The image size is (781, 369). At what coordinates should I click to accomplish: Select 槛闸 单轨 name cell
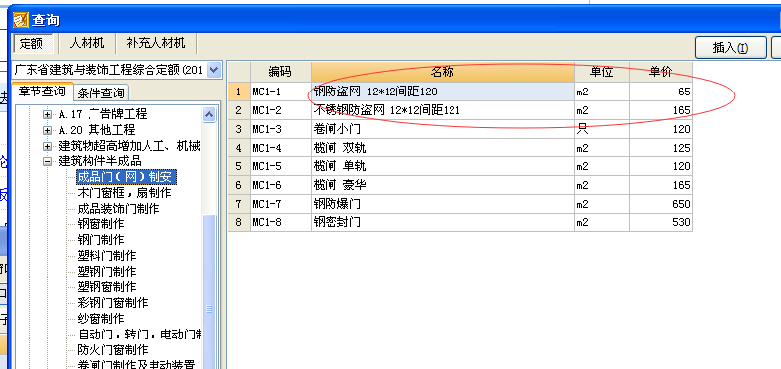pos(443,166)
